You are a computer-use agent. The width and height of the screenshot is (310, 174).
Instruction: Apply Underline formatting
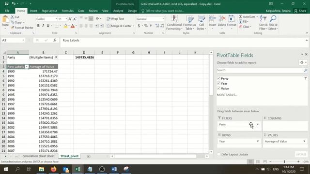[x=48, y=26]
